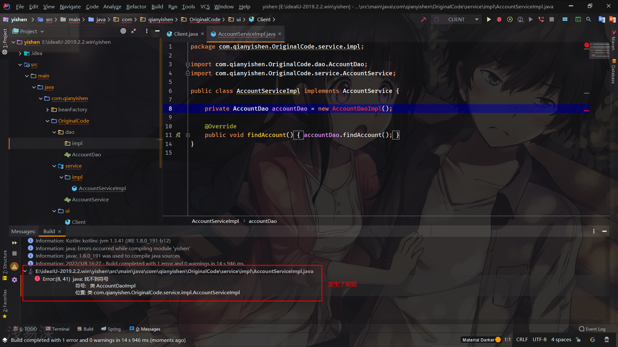This screenshot has width=618, height=347.
Task: Locate current file with target icon in Project panel
Action: pyautogui.click(x=123, y=31)
